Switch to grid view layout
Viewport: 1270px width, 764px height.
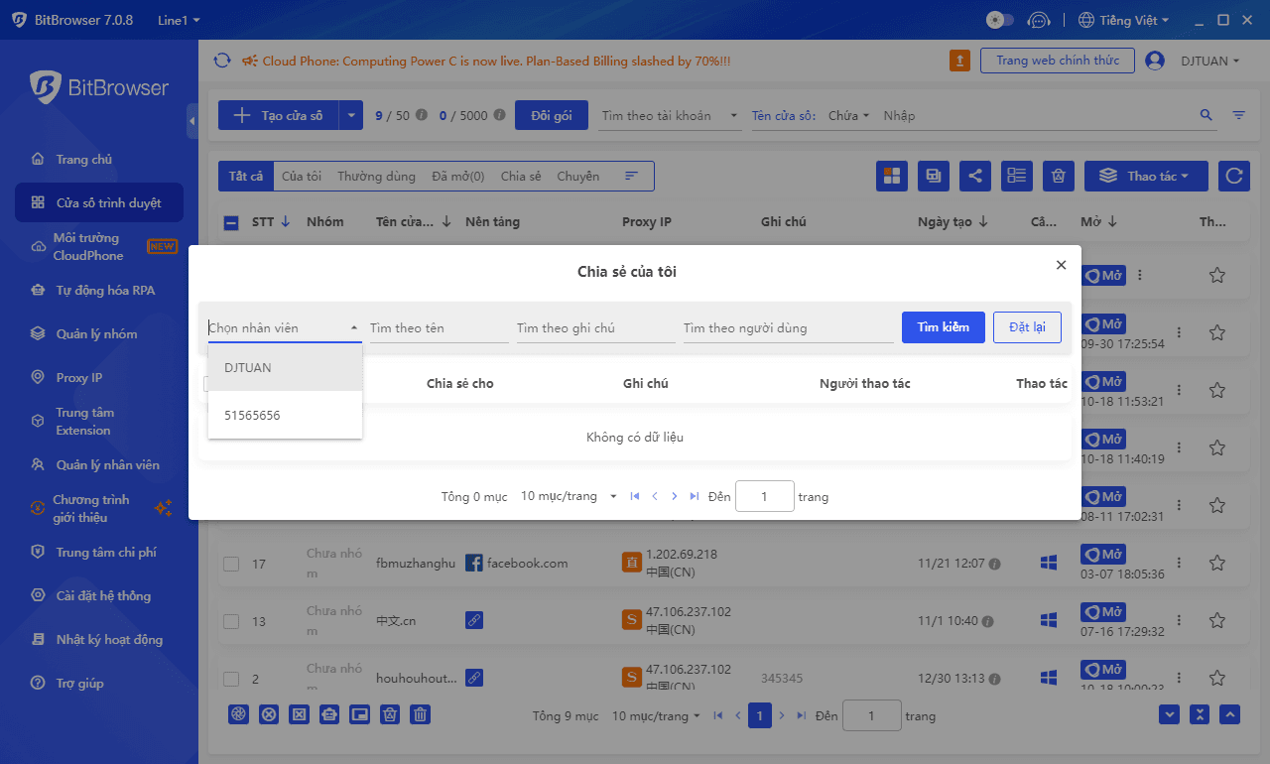click(x=891, y=176)
